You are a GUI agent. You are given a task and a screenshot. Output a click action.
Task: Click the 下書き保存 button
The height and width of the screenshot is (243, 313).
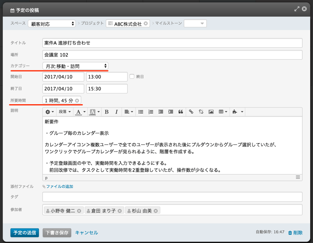tap(57, 233)
